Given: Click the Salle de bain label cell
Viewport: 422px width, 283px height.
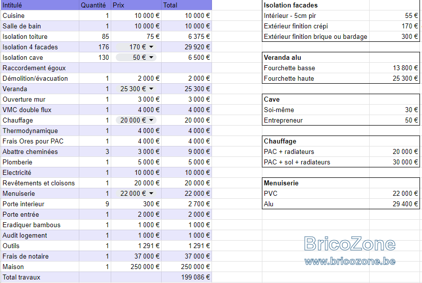Looking at the screenshot, I should click(40, 26).
